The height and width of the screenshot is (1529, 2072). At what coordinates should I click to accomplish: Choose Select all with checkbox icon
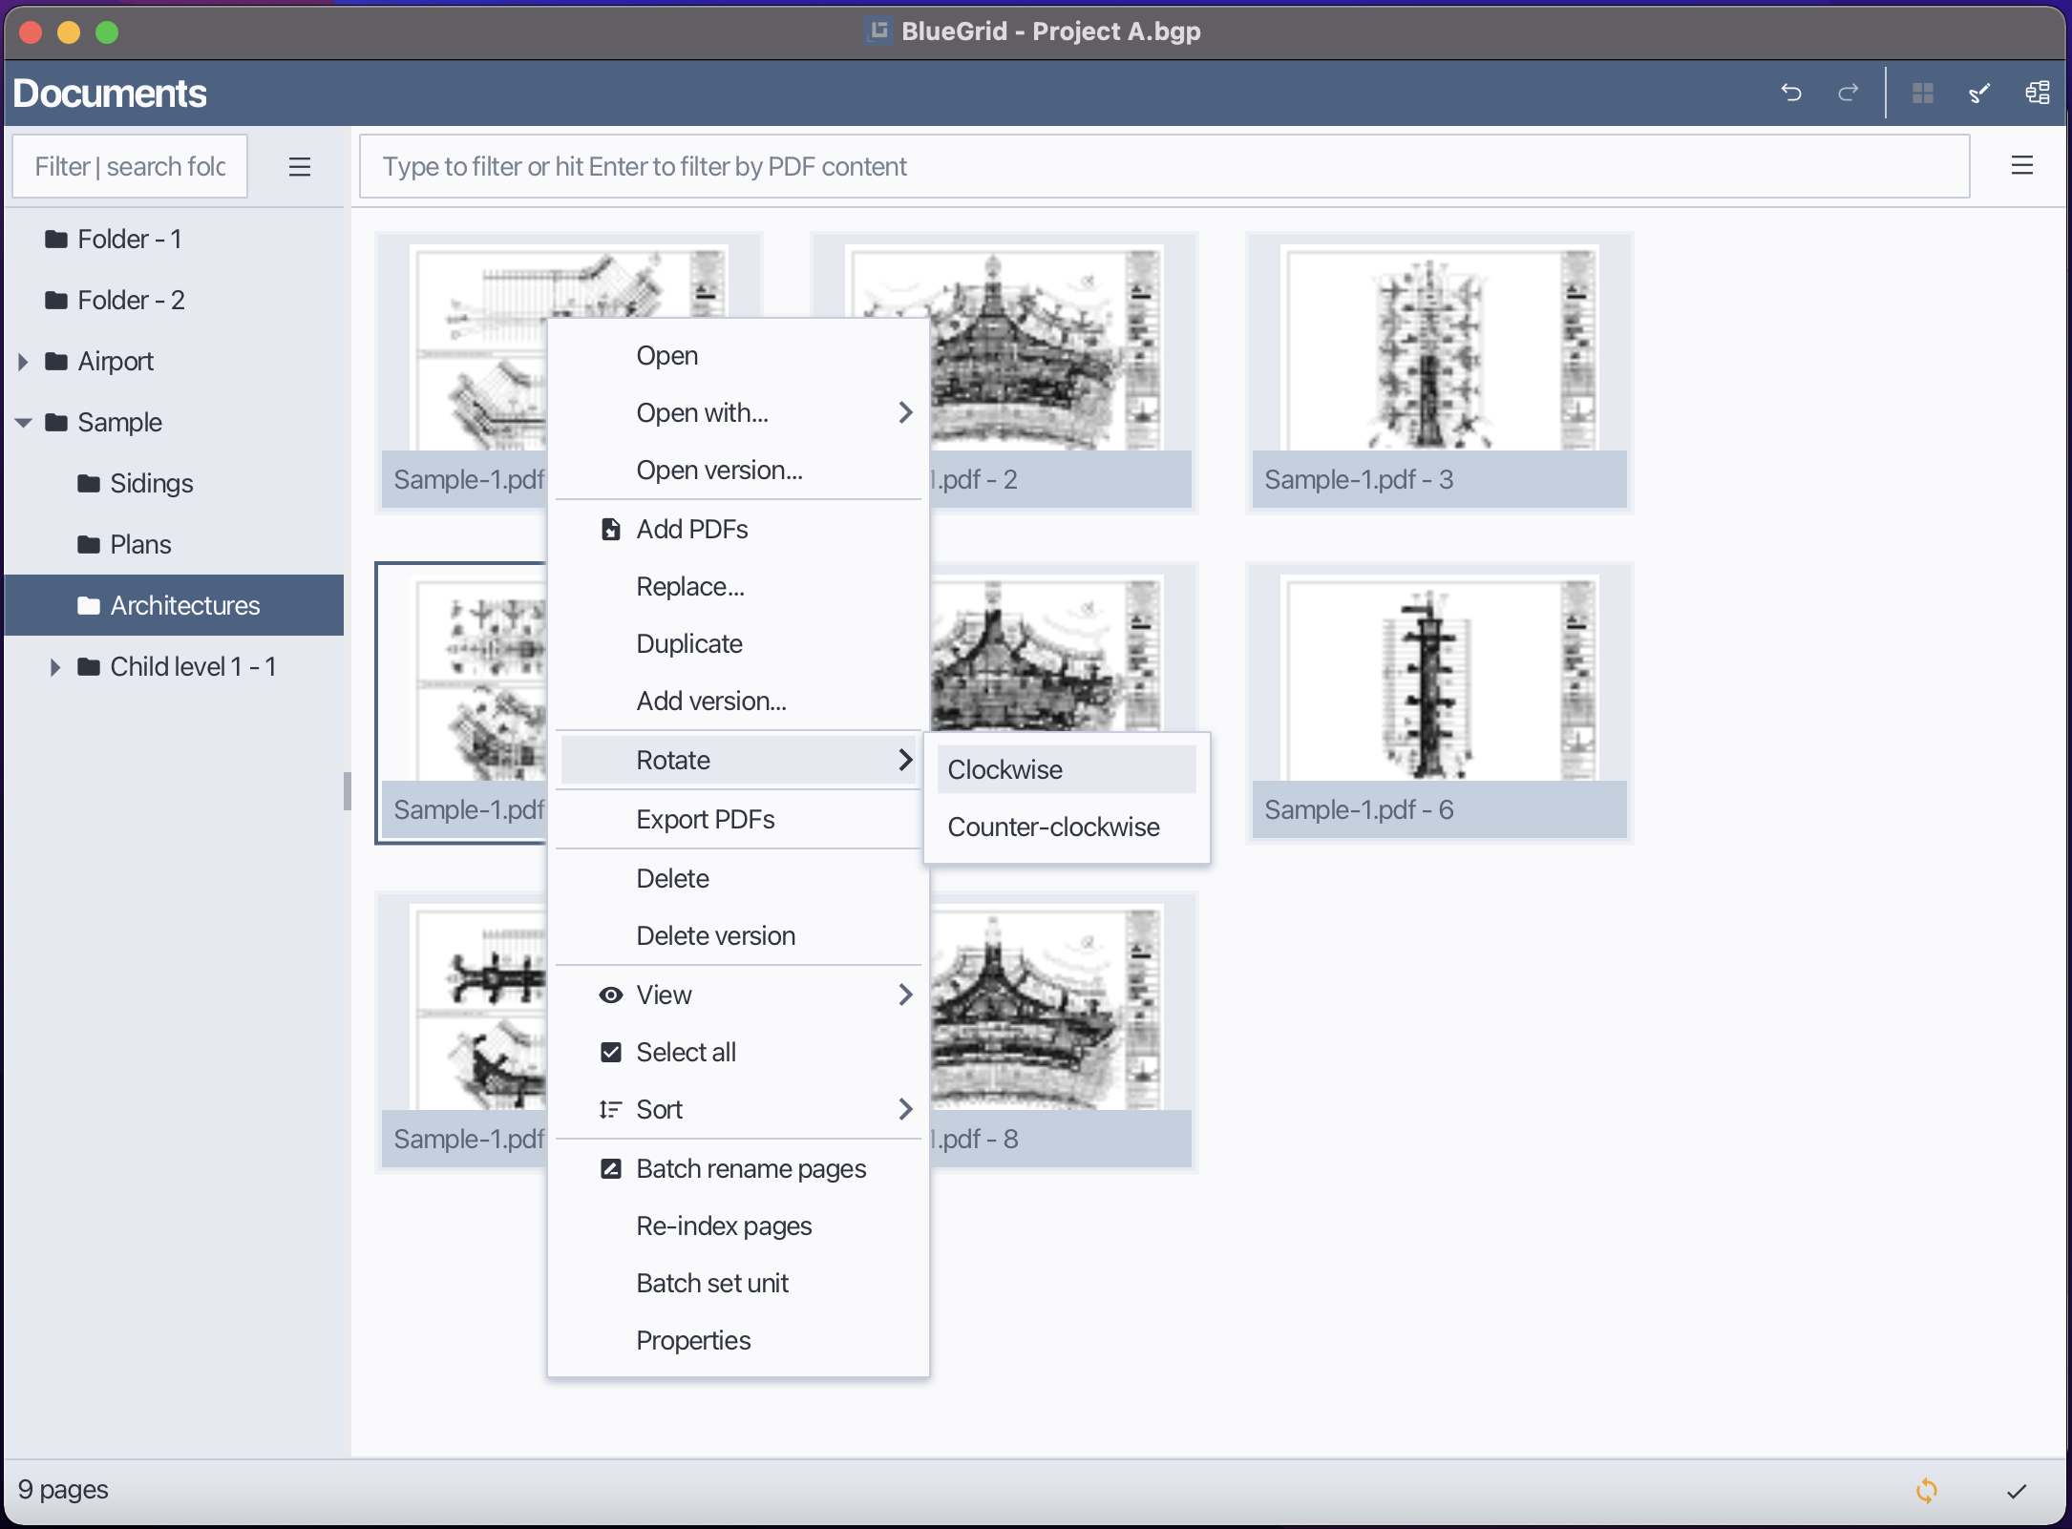[686, 1052]
